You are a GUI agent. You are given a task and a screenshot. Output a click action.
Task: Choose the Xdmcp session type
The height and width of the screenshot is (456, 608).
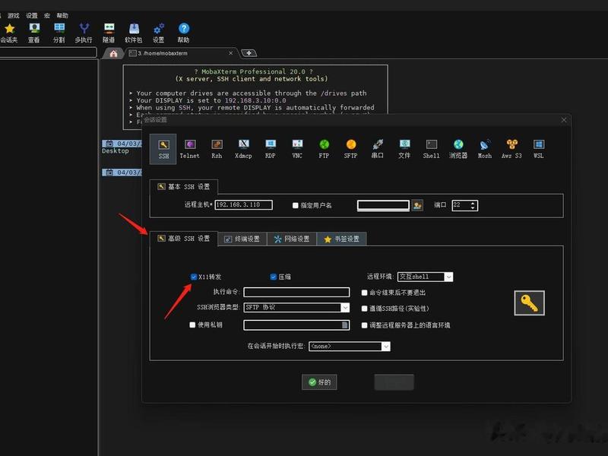pyautogui.click(x=243, y=149)
